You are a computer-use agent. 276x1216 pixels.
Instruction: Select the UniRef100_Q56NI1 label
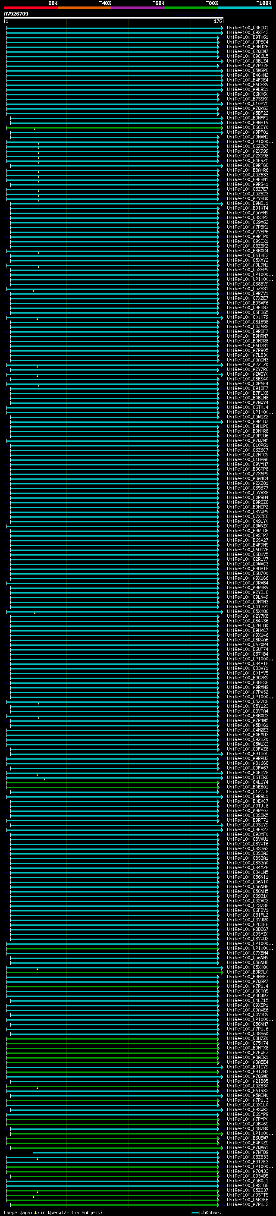click(247, 877)
